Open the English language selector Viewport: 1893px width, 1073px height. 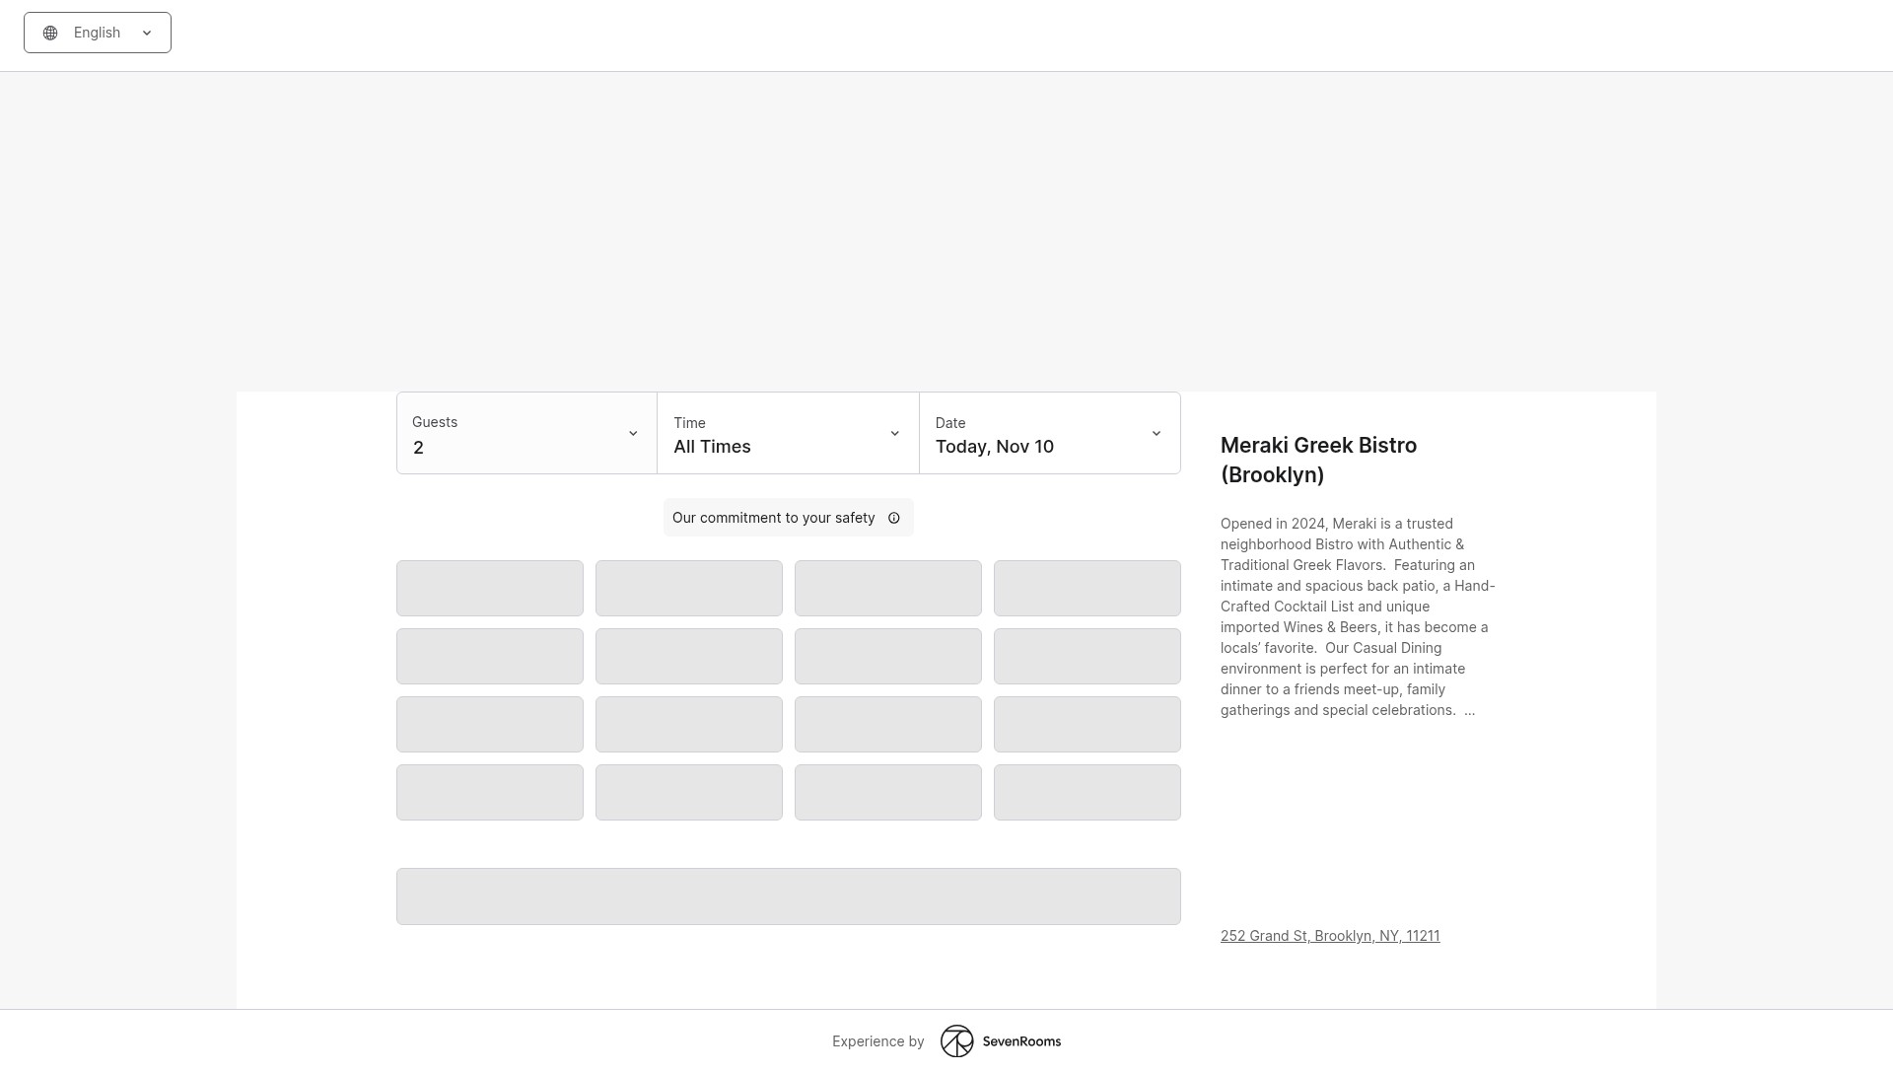tap(98, 33)
